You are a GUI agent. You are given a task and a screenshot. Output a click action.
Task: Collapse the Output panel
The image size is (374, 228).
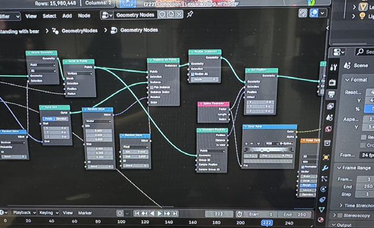pyautogui.click(x=334, y=225)
